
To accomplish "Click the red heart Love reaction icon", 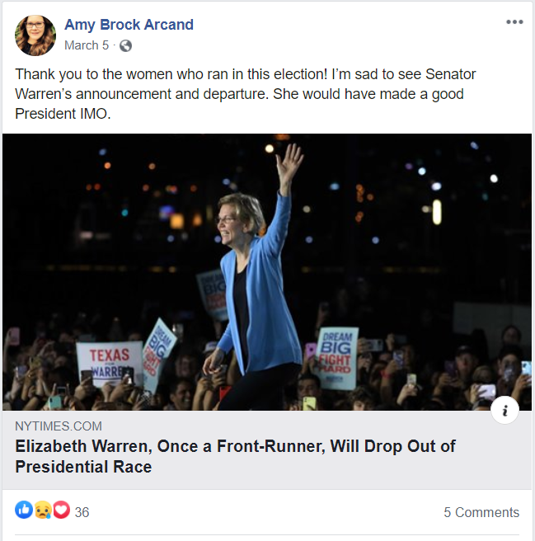I will coord(61,510).
